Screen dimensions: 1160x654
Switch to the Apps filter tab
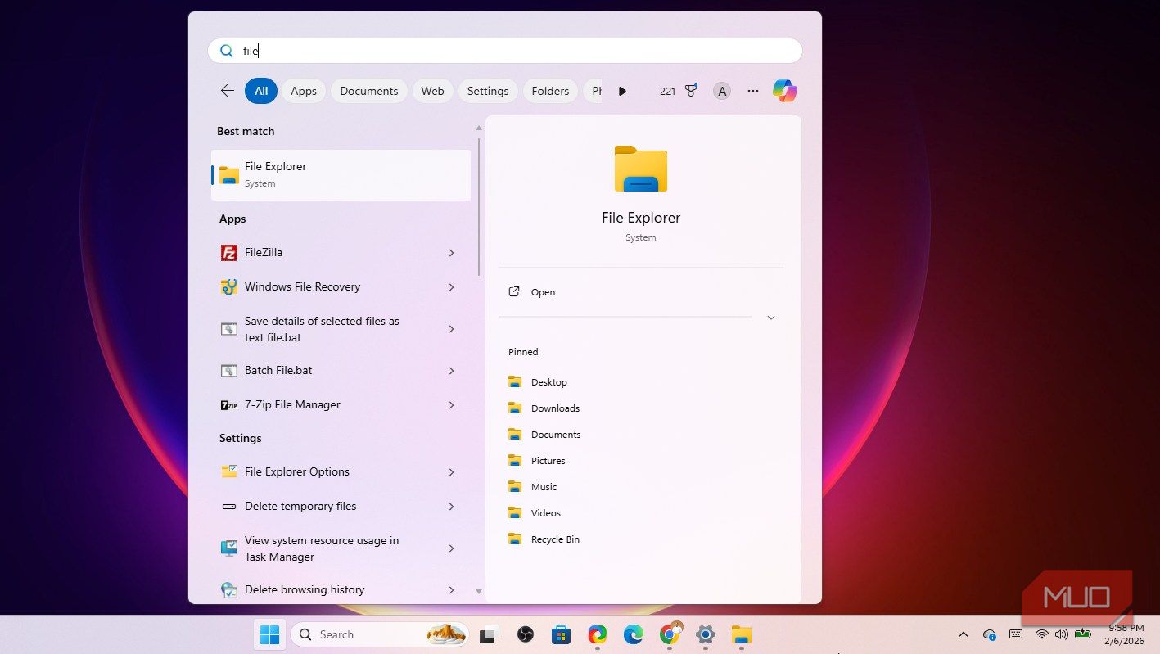[304, 91]
